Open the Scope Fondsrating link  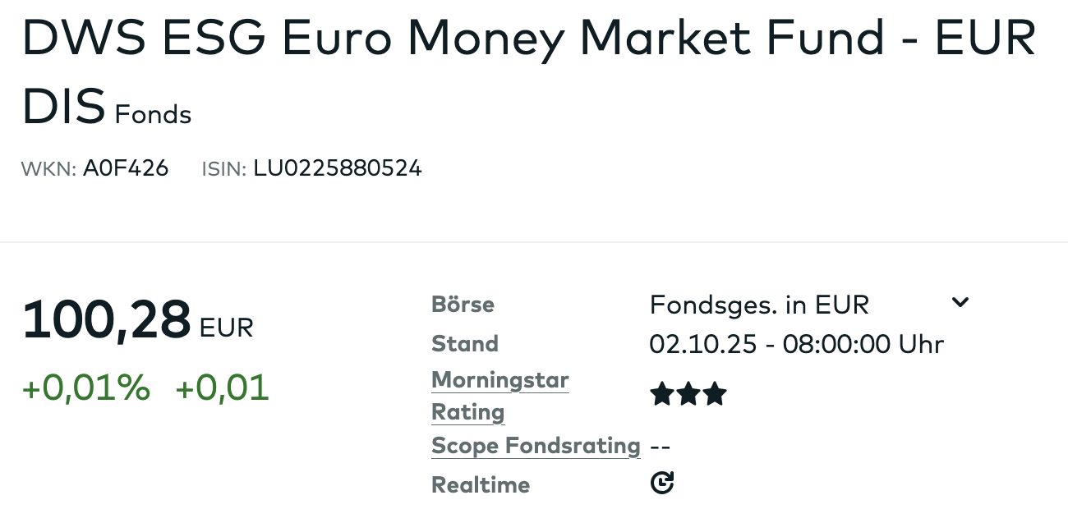536,446
